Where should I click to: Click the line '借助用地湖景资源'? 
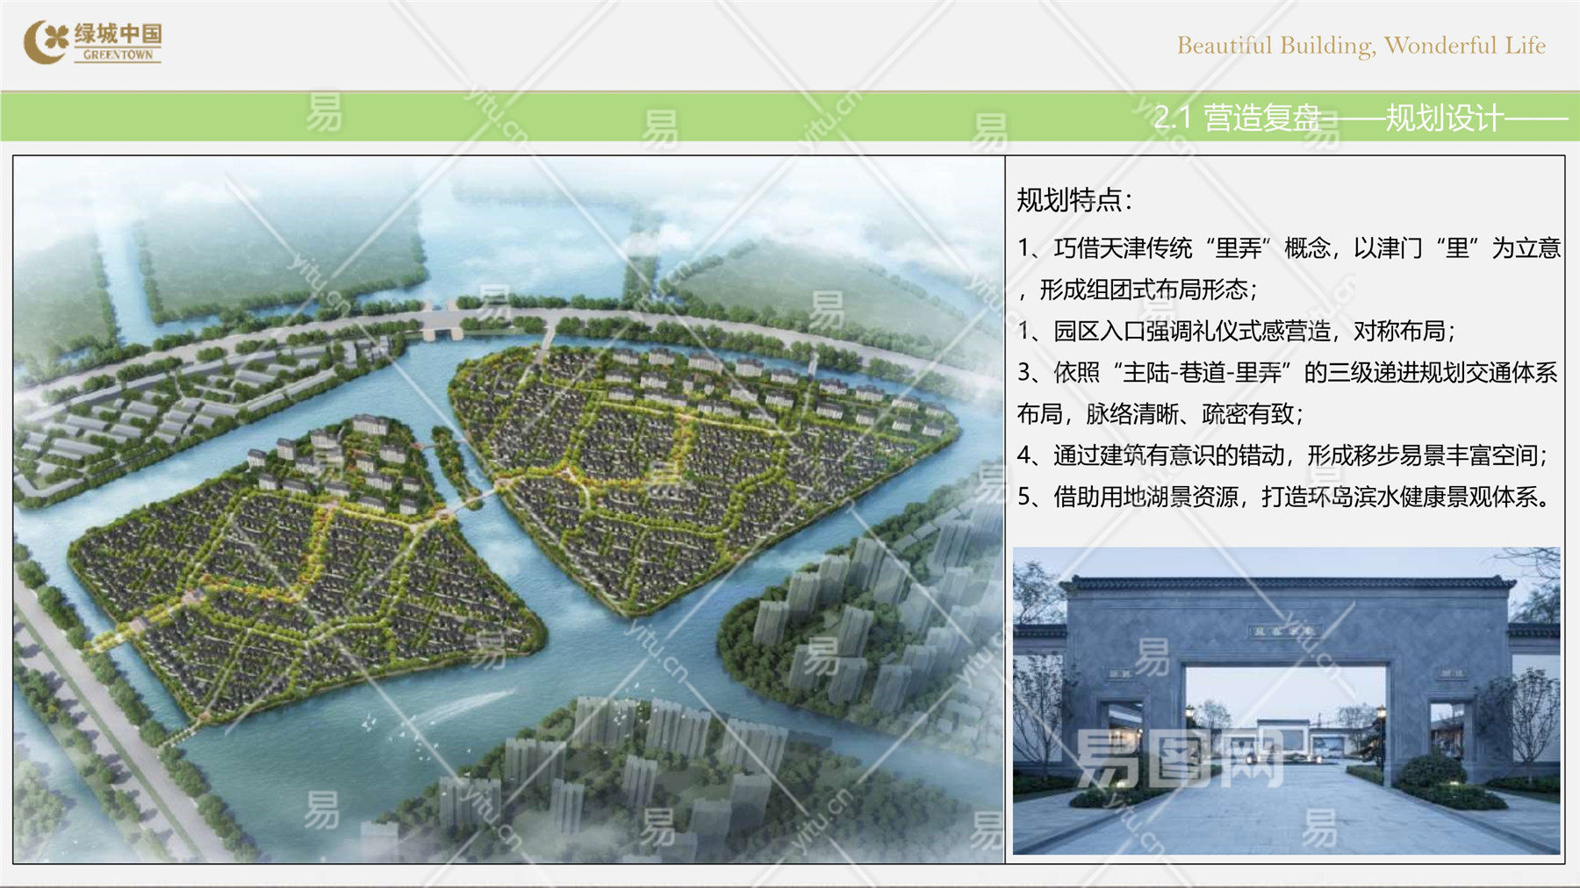(1283, 497)
